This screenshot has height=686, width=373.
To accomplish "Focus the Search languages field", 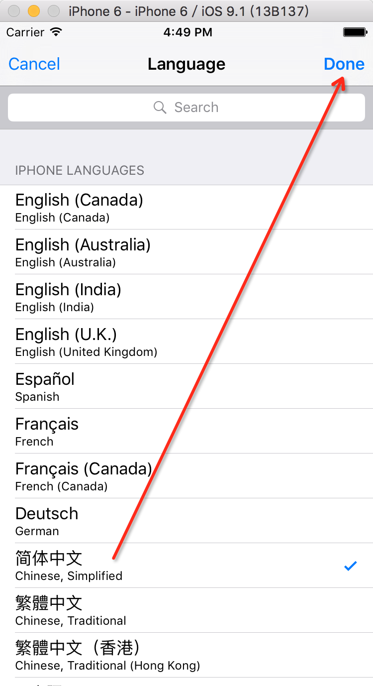I will (186, 108).
